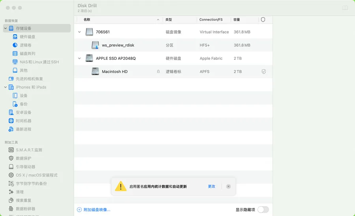Dismiss the notification with the X button
Screen dimensions: 355x216
tap(228, 186)
